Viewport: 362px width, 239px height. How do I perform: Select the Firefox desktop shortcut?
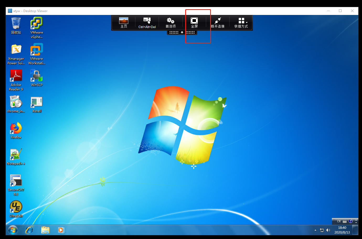16,131
